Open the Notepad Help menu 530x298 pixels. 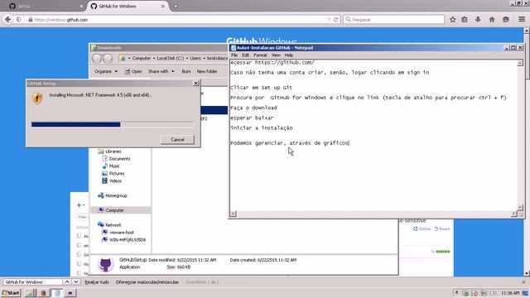tap(289, 55)
